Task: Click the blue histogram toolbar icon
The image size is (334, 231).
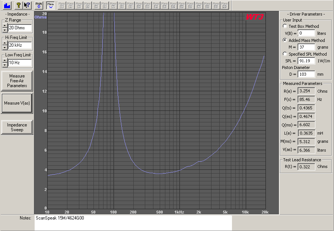Action: click(x=7, y=5)
